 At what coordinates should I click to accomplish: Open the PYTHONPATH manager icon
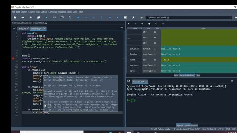[141, 18]
